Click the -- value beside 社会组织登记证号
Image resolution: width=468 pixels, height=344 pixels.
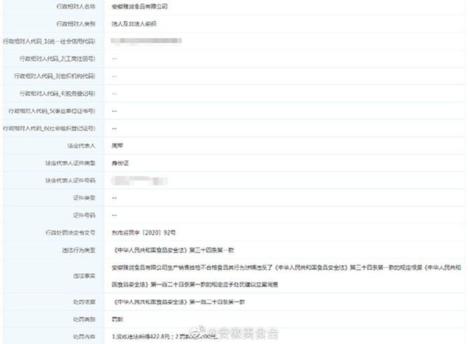coord(114,128)
